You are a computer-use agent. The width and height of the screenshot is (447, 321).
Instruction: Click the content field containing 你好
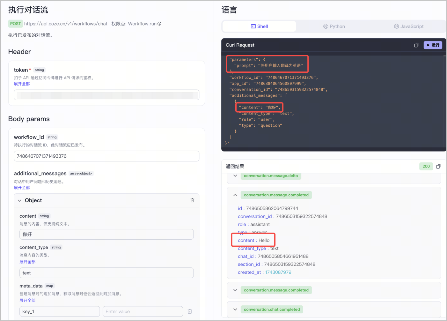pos(106,234)
